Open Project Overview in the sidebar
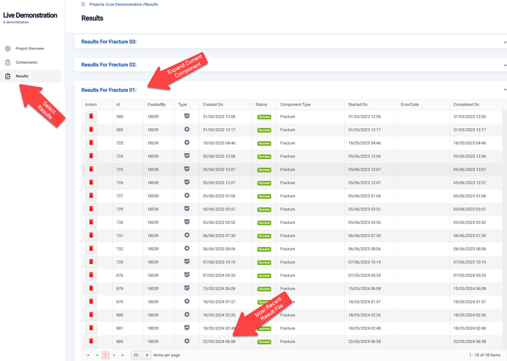 tap(30, 48)
